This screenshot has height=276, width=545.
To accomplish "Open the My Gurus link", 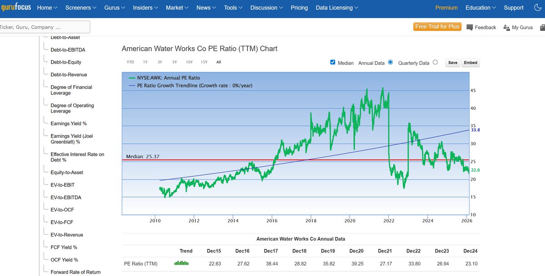I will pos(522,27).
